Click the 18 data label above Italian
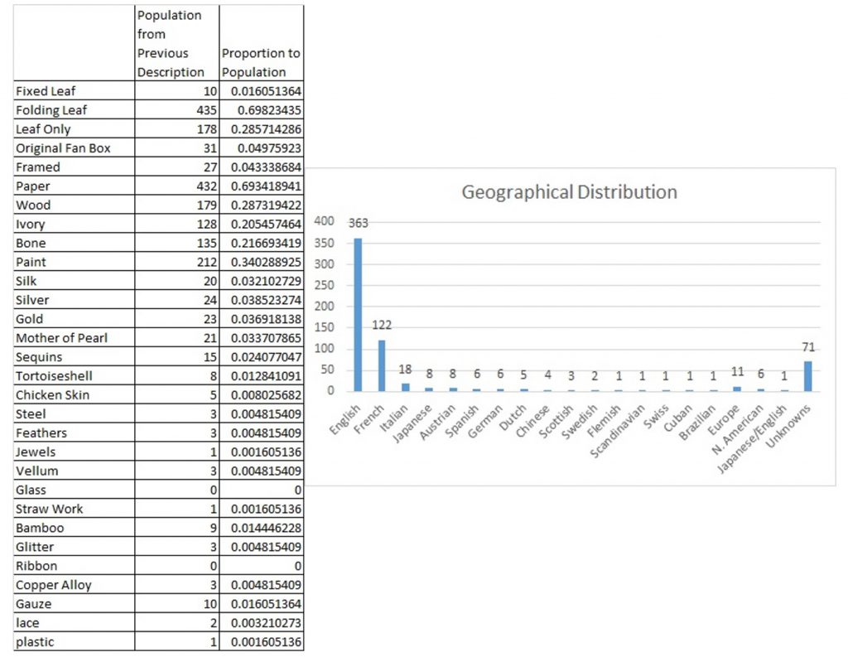 (405, 370)
